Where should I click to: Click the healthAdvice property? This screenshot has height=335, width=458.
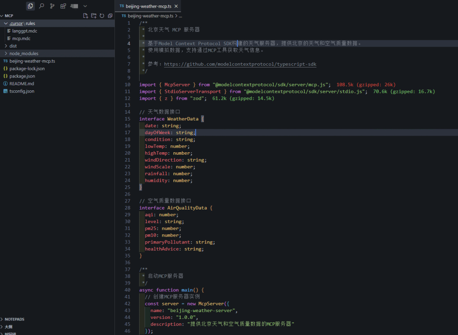click(162, 249)
